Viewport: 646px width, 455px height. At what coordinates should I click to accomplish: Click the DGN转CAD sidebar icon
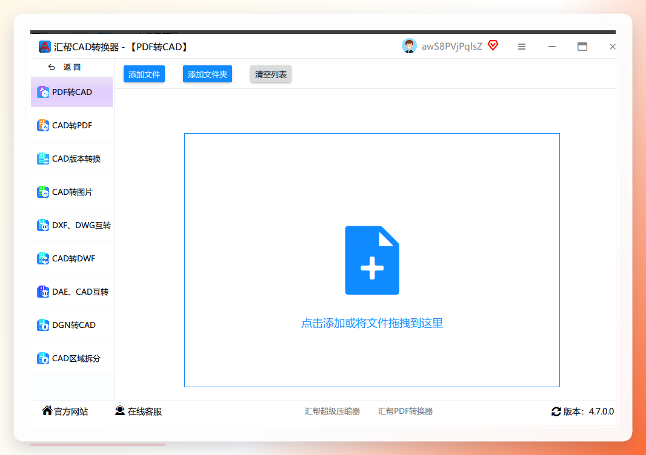point(43,326)
